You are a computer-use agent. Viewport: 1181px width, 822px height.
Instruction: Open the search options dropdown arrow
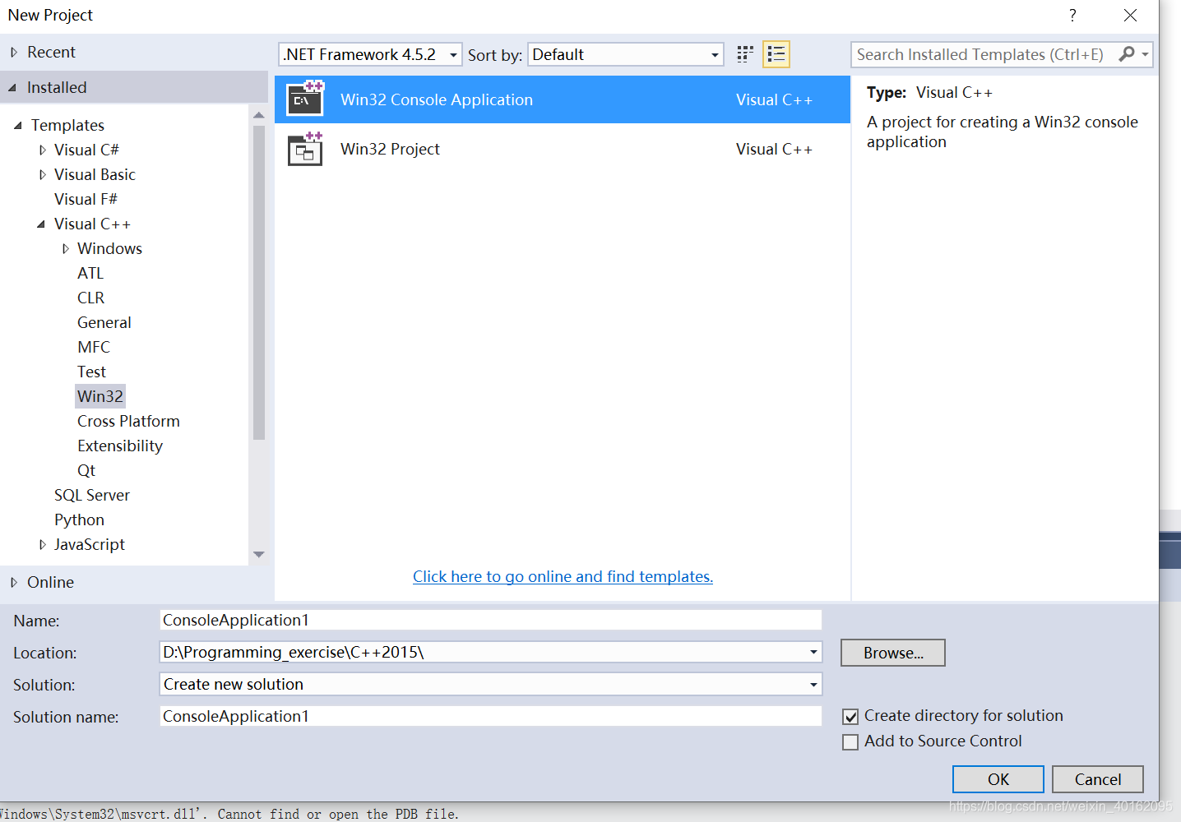[1145, 54]
